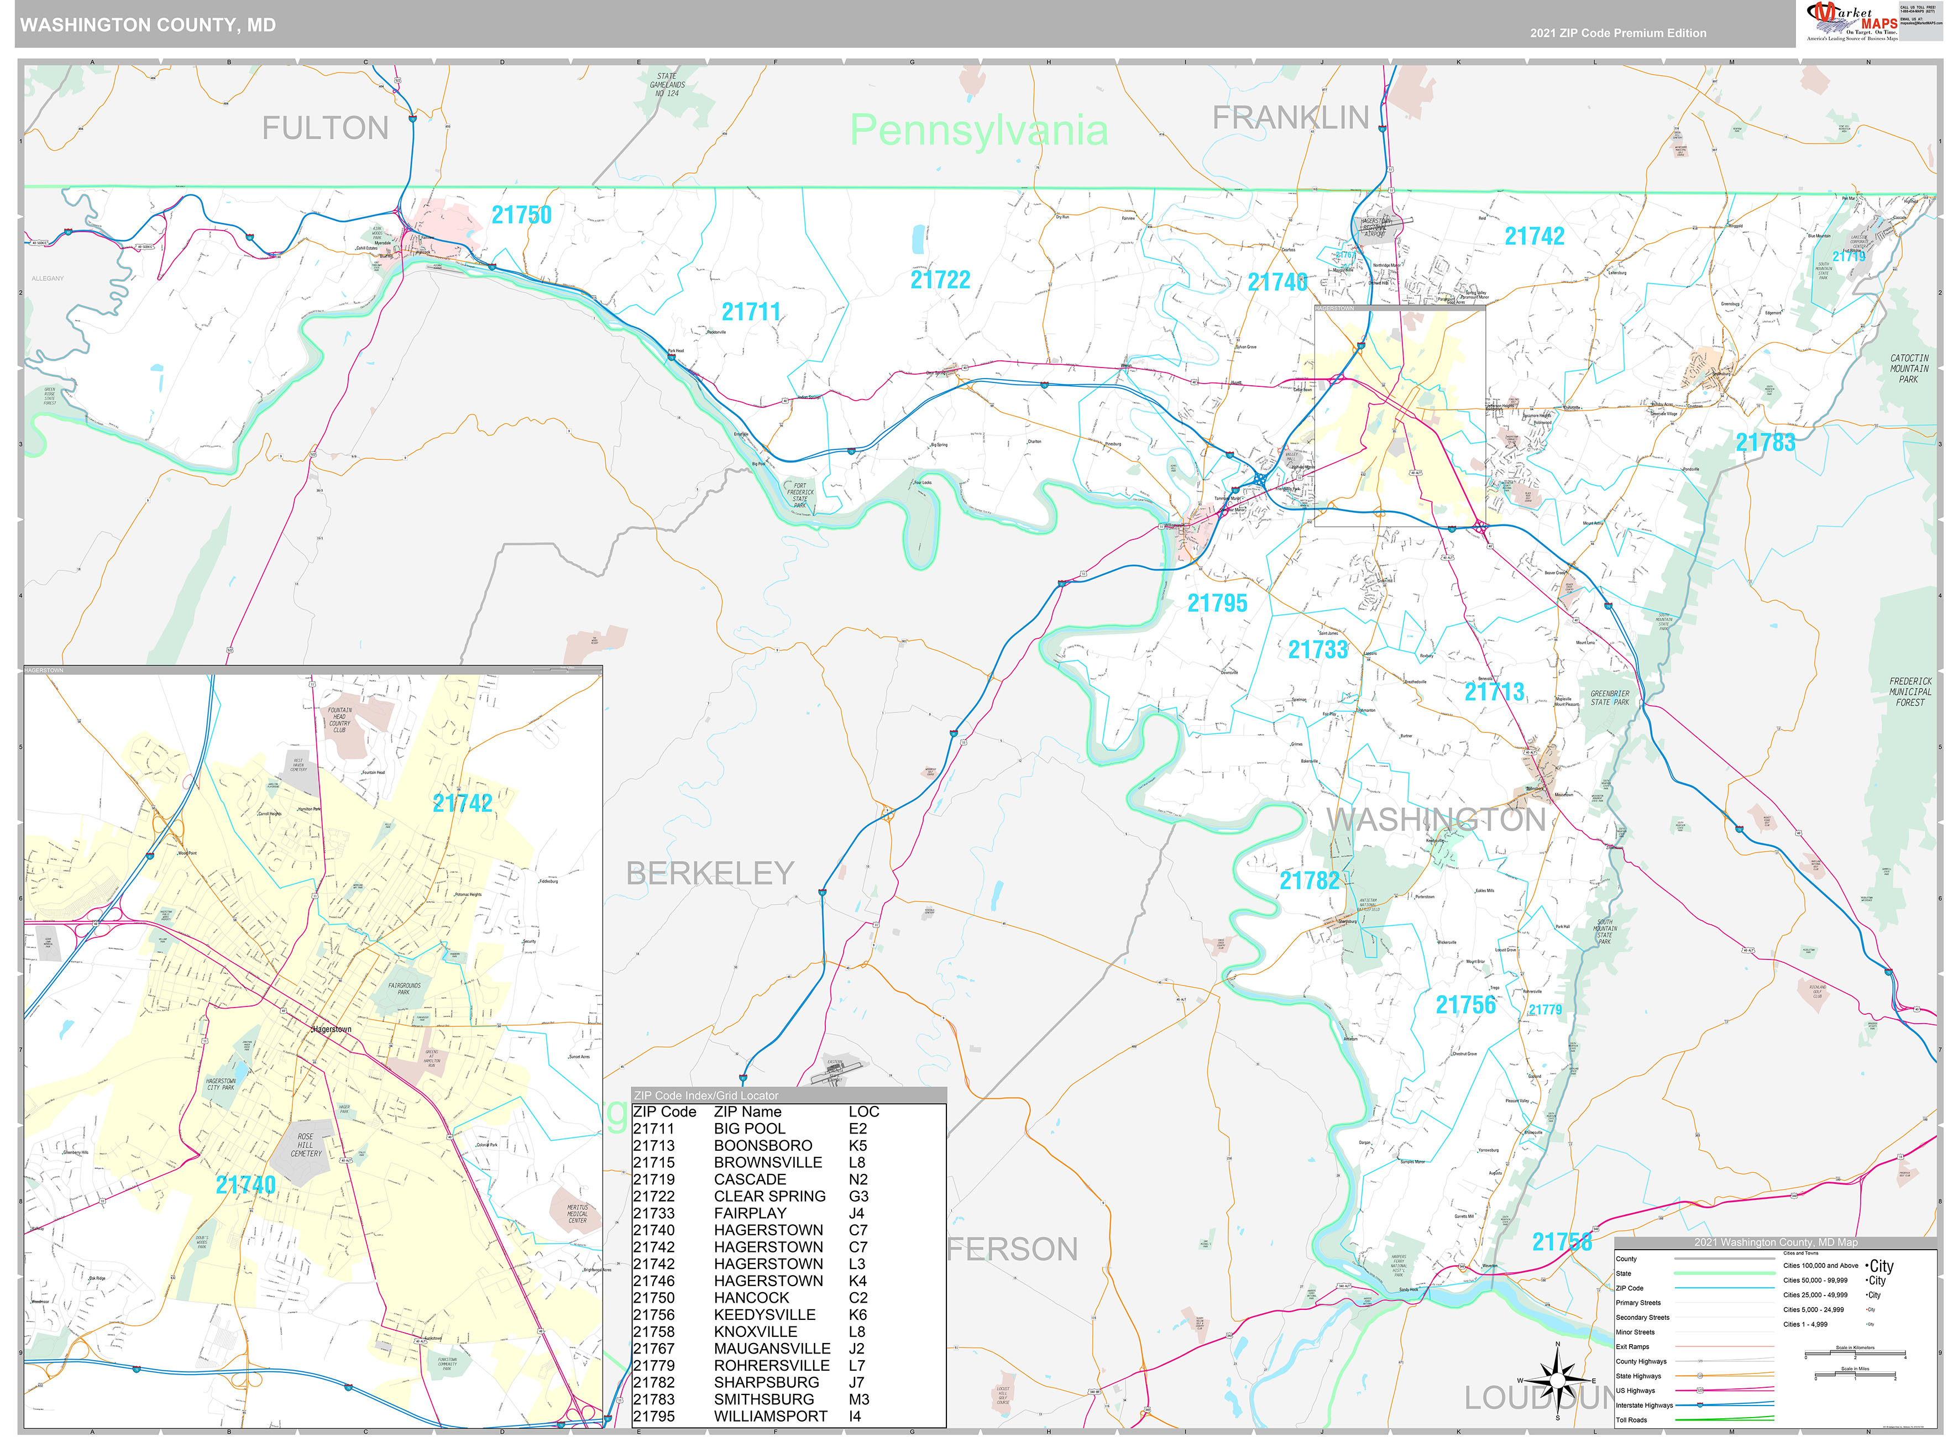Click the Scale in Miles bar
The image size is (1953, 1437).
click(1856, 1375)
